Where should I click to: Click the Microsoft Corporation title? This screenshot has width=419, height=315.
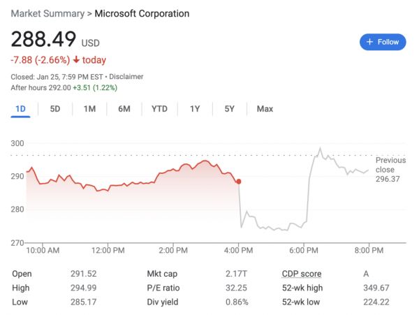[142, 14]
